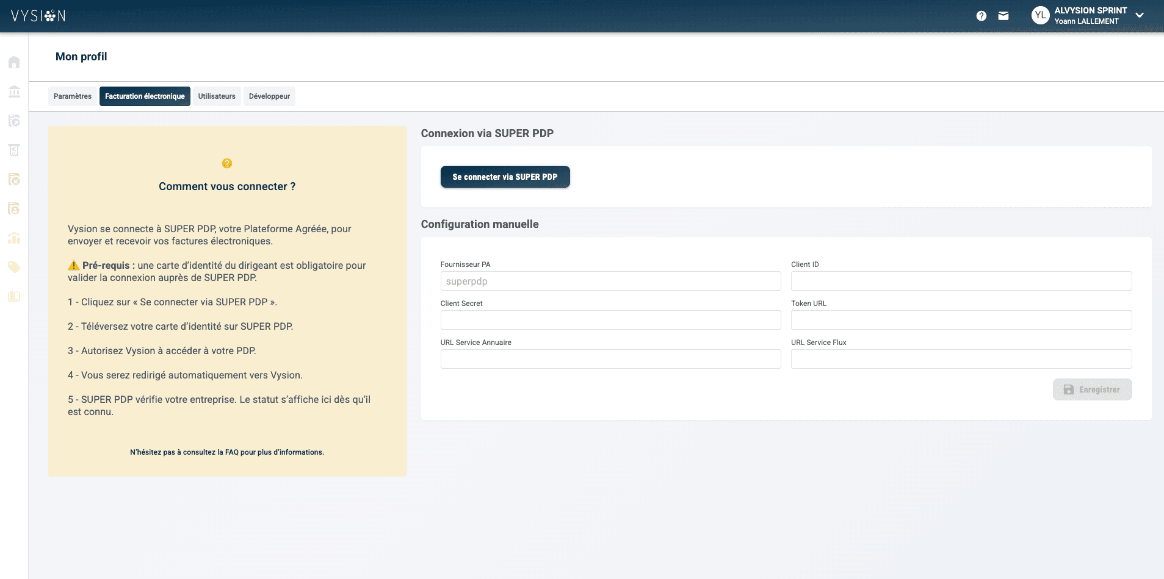Expand the user account dropdown chevron

click(x=1140, y=15)
